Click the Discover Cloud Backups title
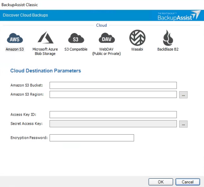The image size is (204, 187). (25, 15)
